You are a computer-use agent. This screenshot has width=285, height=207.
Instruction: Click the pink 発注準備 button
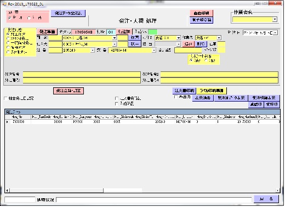[x=47, y=32]
